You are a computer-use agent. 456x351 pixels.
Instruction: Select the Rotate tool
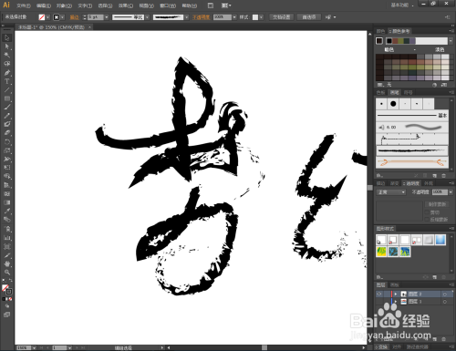click(x=7, y=141)
